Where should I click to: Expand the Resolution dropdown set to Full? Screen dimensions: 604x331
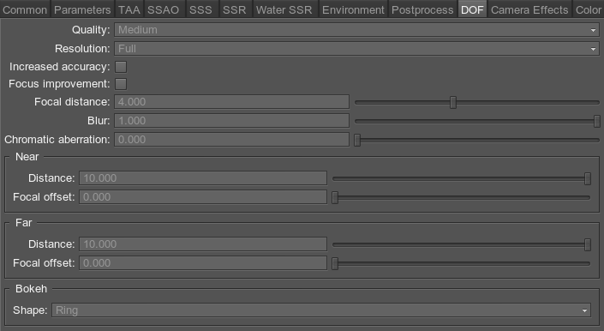tap(356, 49)
